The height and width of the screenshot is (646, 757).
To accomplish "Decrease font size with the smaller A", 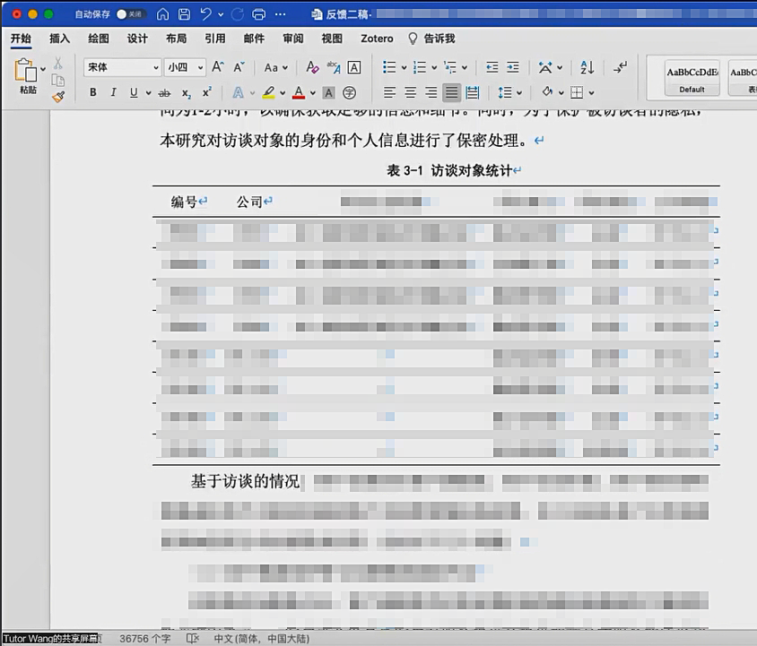I will pos(239,67).
